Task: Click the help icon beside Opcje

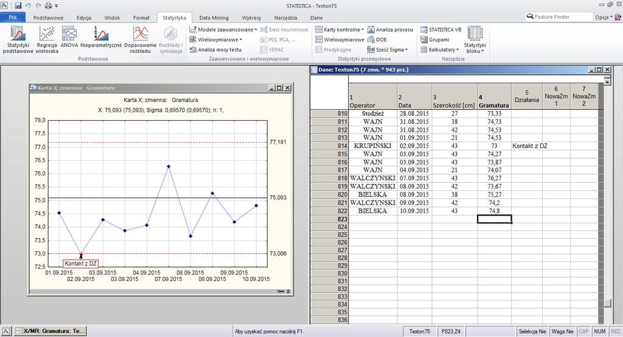Action: click(618, 17)
